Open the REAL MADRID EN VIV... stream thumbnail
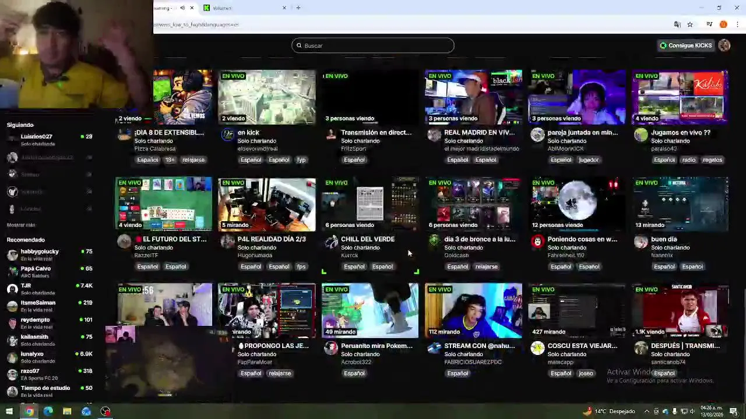This screenshot has height=419, width=746. tap(473, 97)
